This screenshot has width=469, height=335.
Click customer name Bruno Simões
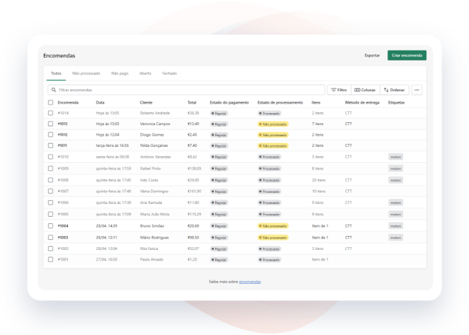click(x=152, y=226)
